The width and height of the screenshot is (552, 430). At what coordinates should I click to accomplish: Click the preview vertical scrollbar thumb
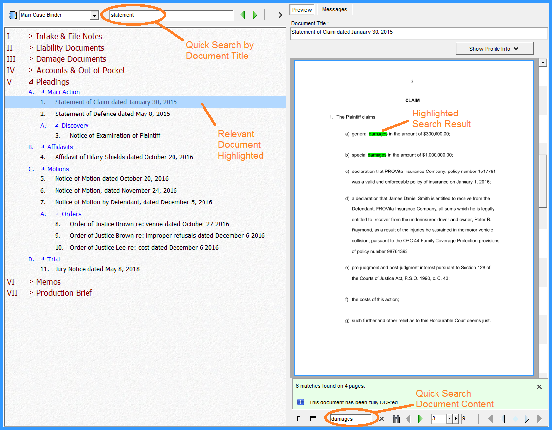(x=543, y=181)
